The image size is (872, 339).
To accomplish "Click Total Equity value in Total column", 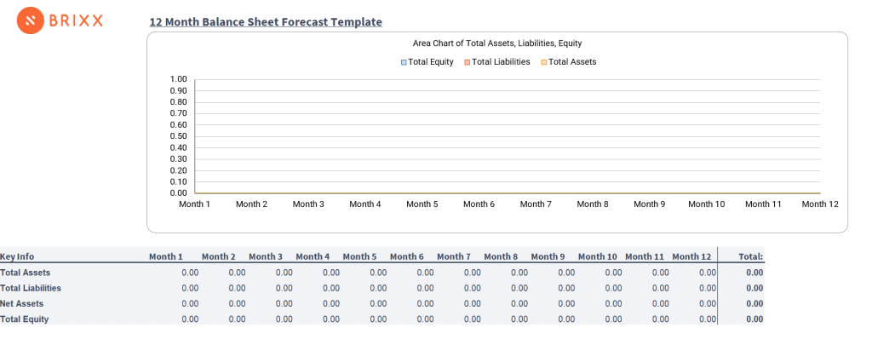I will [x=754, y=319].
